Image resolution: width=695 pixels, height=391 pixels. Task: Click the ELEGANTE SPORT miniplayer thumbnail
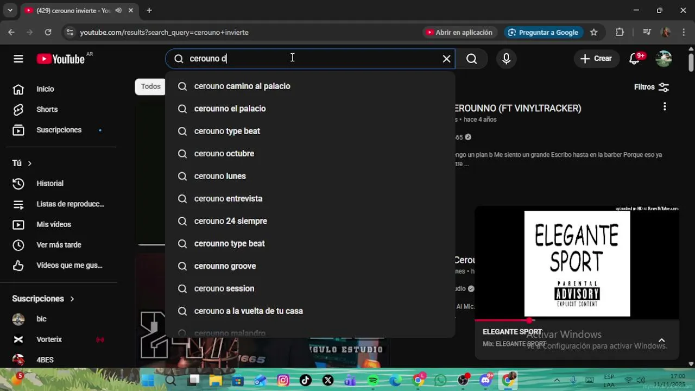pos(577,263)
